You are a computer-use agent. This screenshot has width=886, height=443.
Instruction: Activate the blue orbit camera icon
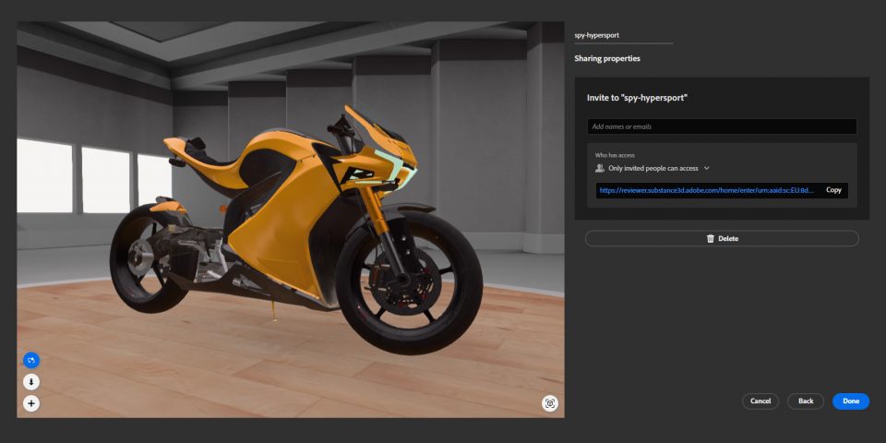(x=31, y=360)
